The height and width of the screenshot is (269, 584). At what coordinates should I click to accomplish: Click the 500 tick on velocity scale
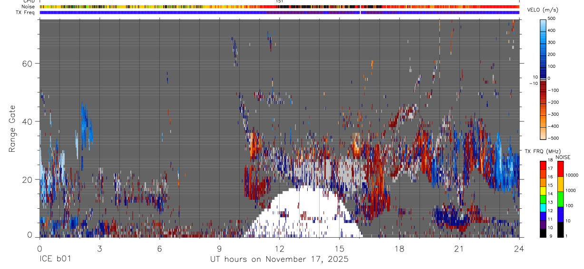pos(552,19)
